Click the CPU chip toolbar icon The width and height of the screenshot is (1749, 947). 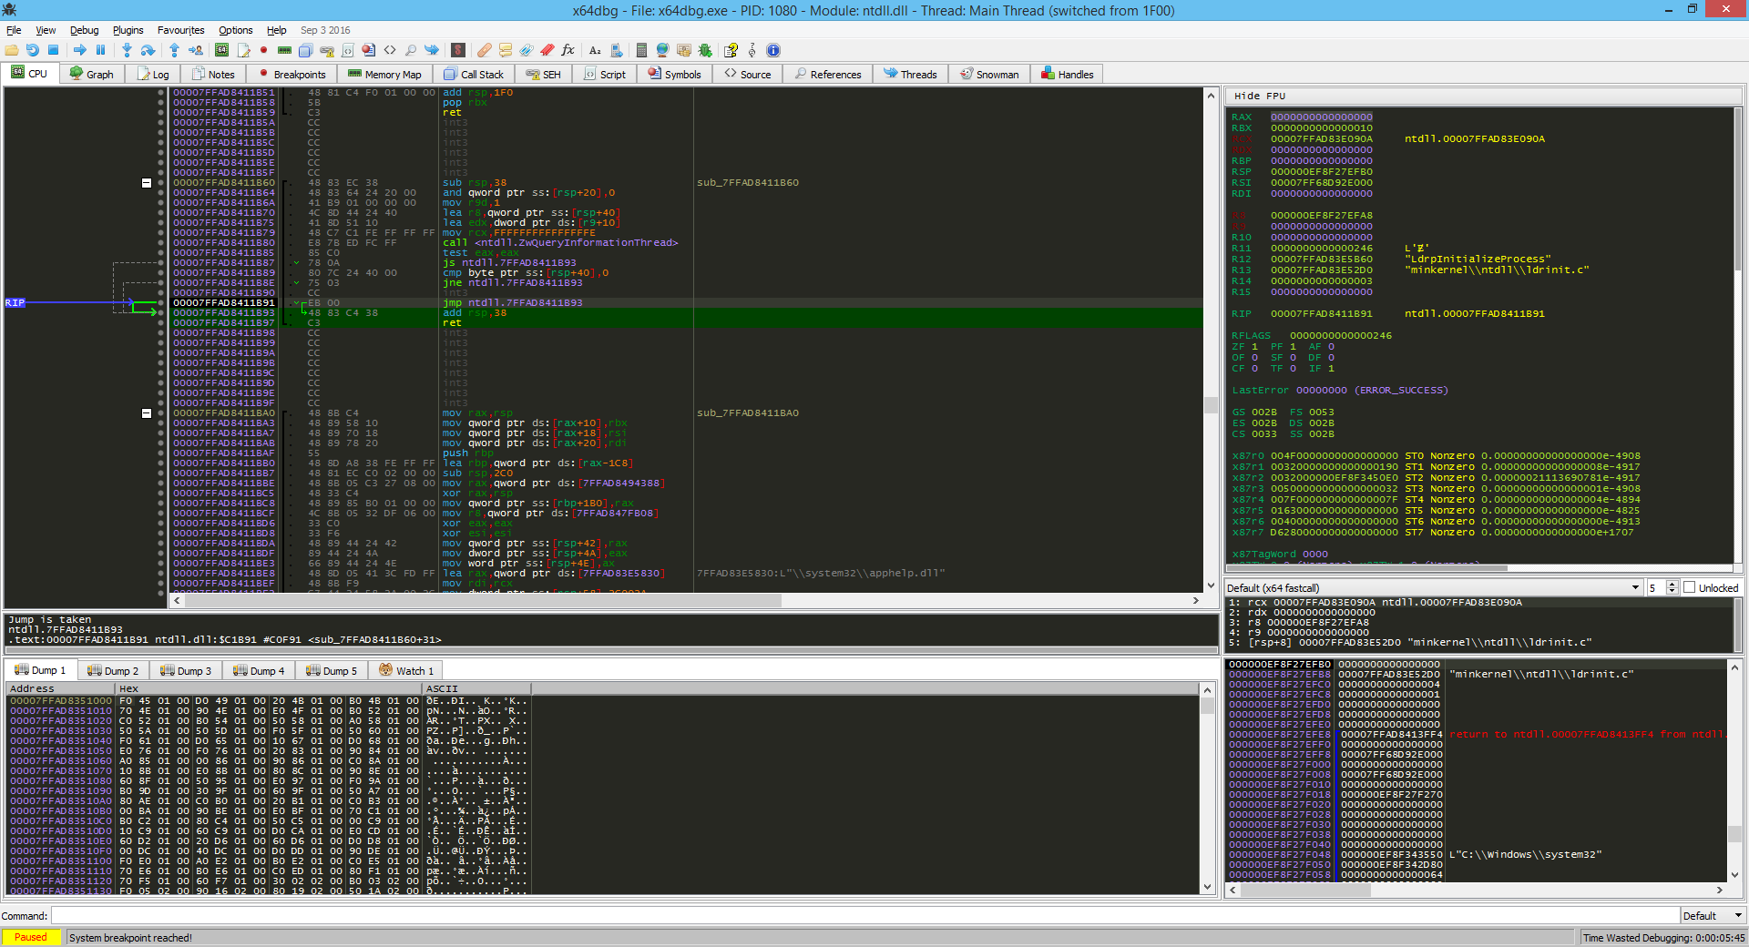tap(221, 50)
